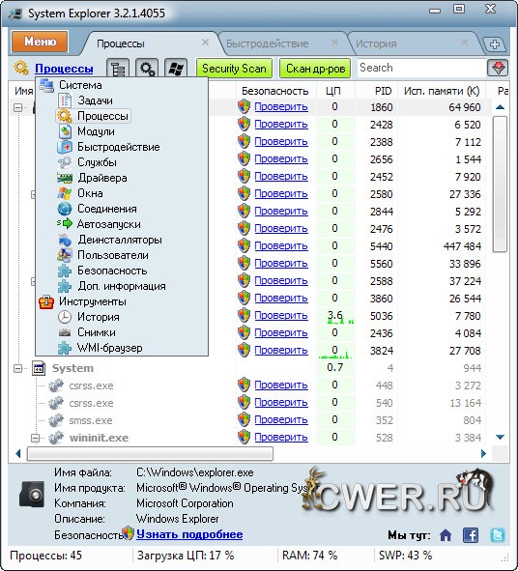Click the Процессы heading link
This screenshot has height=571, width=518.
coord(64,69)
